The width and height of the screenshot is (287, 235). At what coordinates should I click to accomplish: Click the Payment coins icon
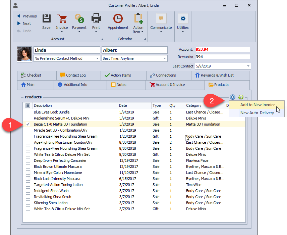(79, 19)
